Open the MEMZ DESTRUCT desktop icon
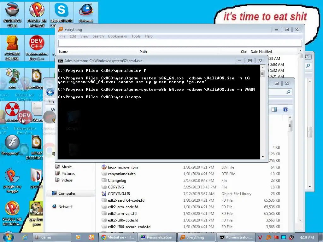 (37, 147)
